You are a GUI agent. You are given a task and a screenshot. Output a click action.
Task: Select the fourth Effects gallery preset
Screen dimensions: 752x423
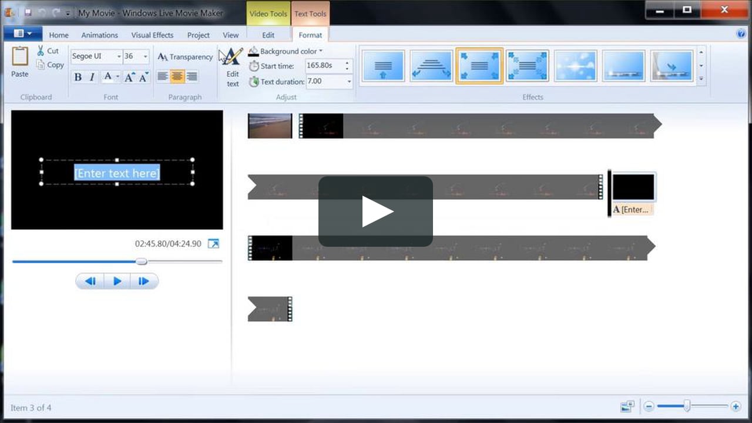click(527, 65)
